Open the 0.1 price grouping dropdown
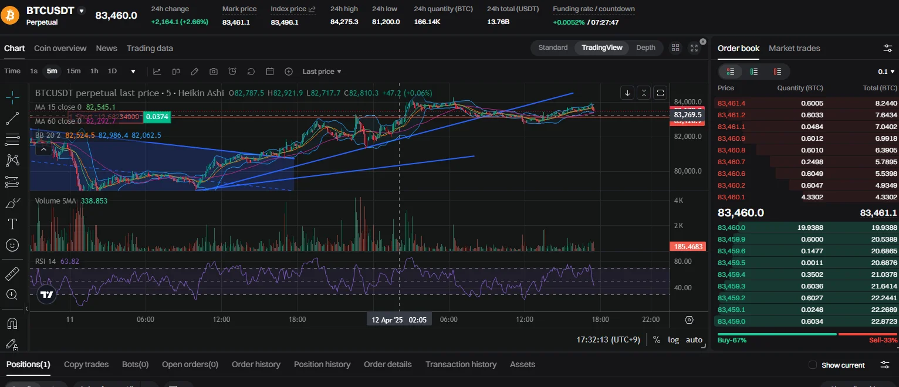This screenshot has width=899, height=387. tap(886, 72)
